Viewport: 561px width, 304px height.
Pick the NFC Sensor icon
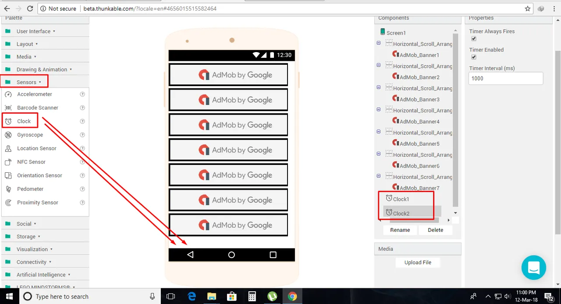click(x=8, y=162)
